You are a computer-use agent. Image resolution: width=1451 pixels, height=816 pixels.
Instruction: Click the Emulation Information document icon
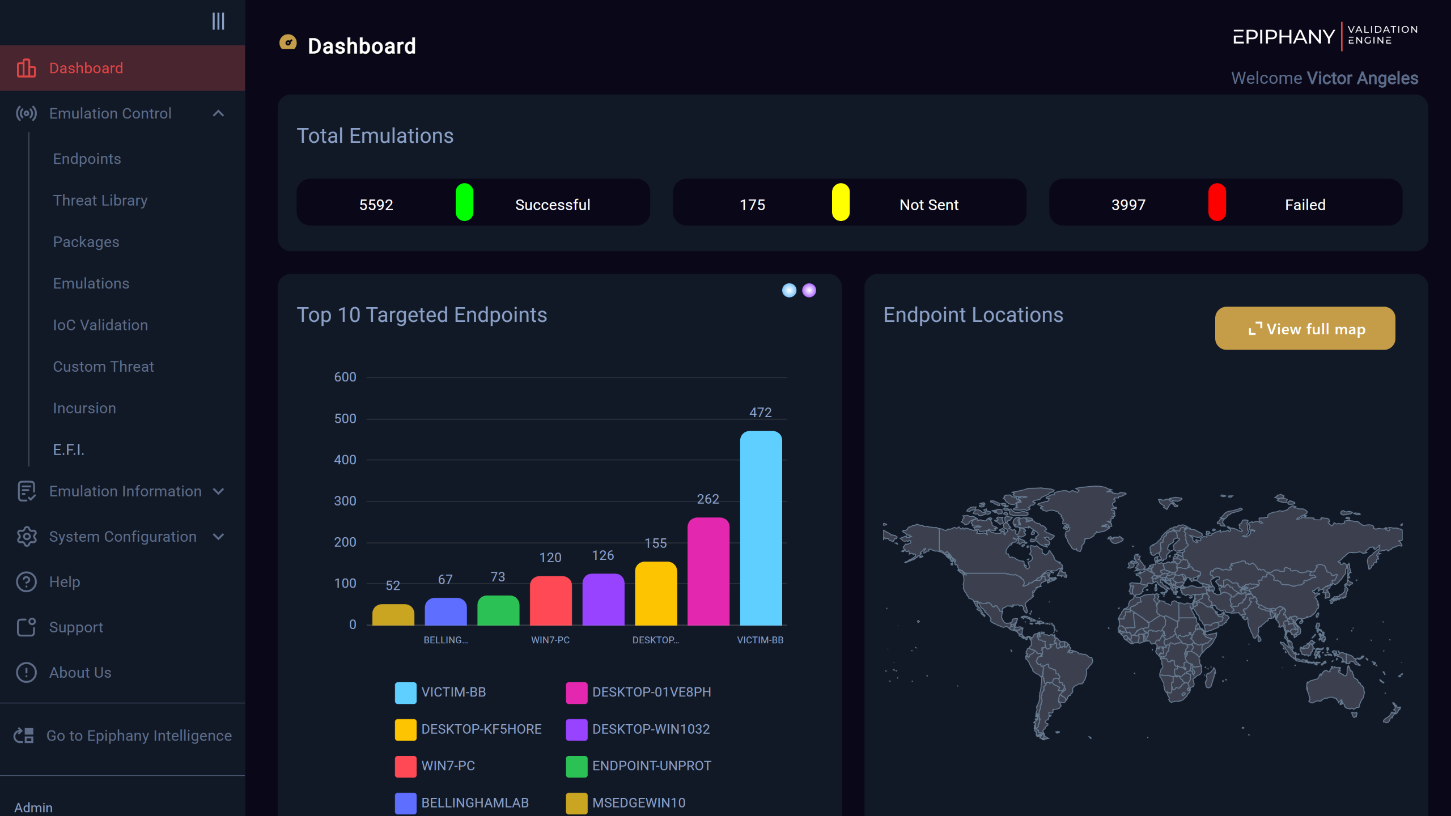[26, 491]
